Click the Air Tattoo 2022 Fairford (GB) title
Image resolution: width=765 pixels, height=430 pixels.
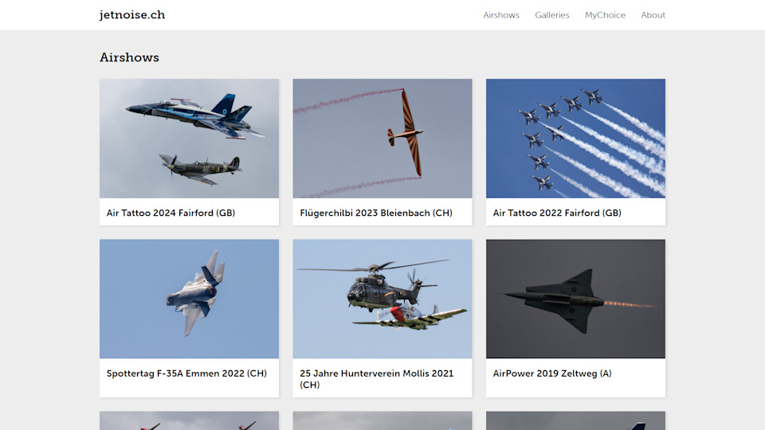click(557, 213)
